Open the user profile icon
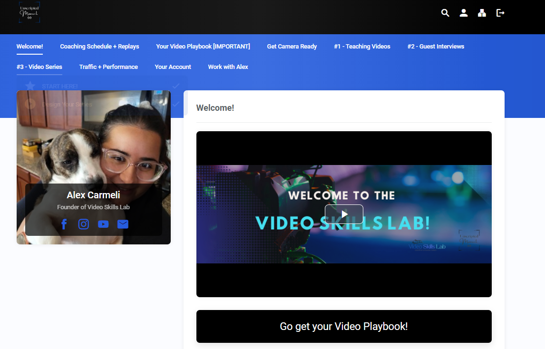545x349 pixels. [464, 13]
